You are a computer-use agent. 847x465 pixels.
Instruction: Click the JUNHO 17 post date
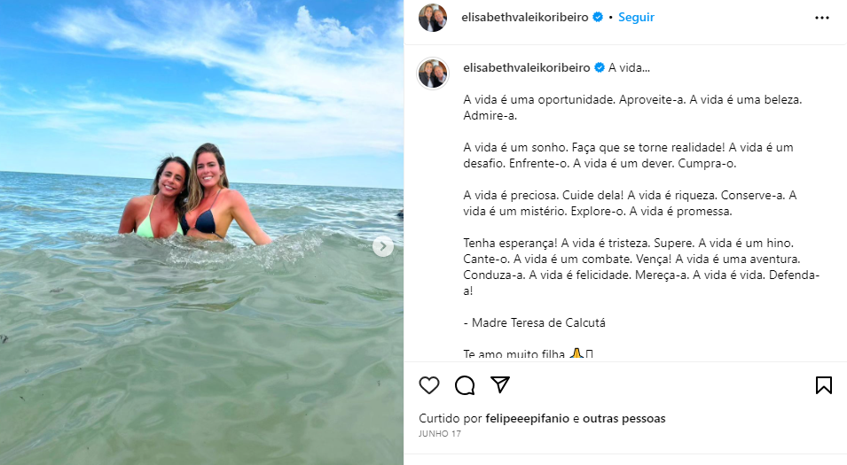[440, 434]
